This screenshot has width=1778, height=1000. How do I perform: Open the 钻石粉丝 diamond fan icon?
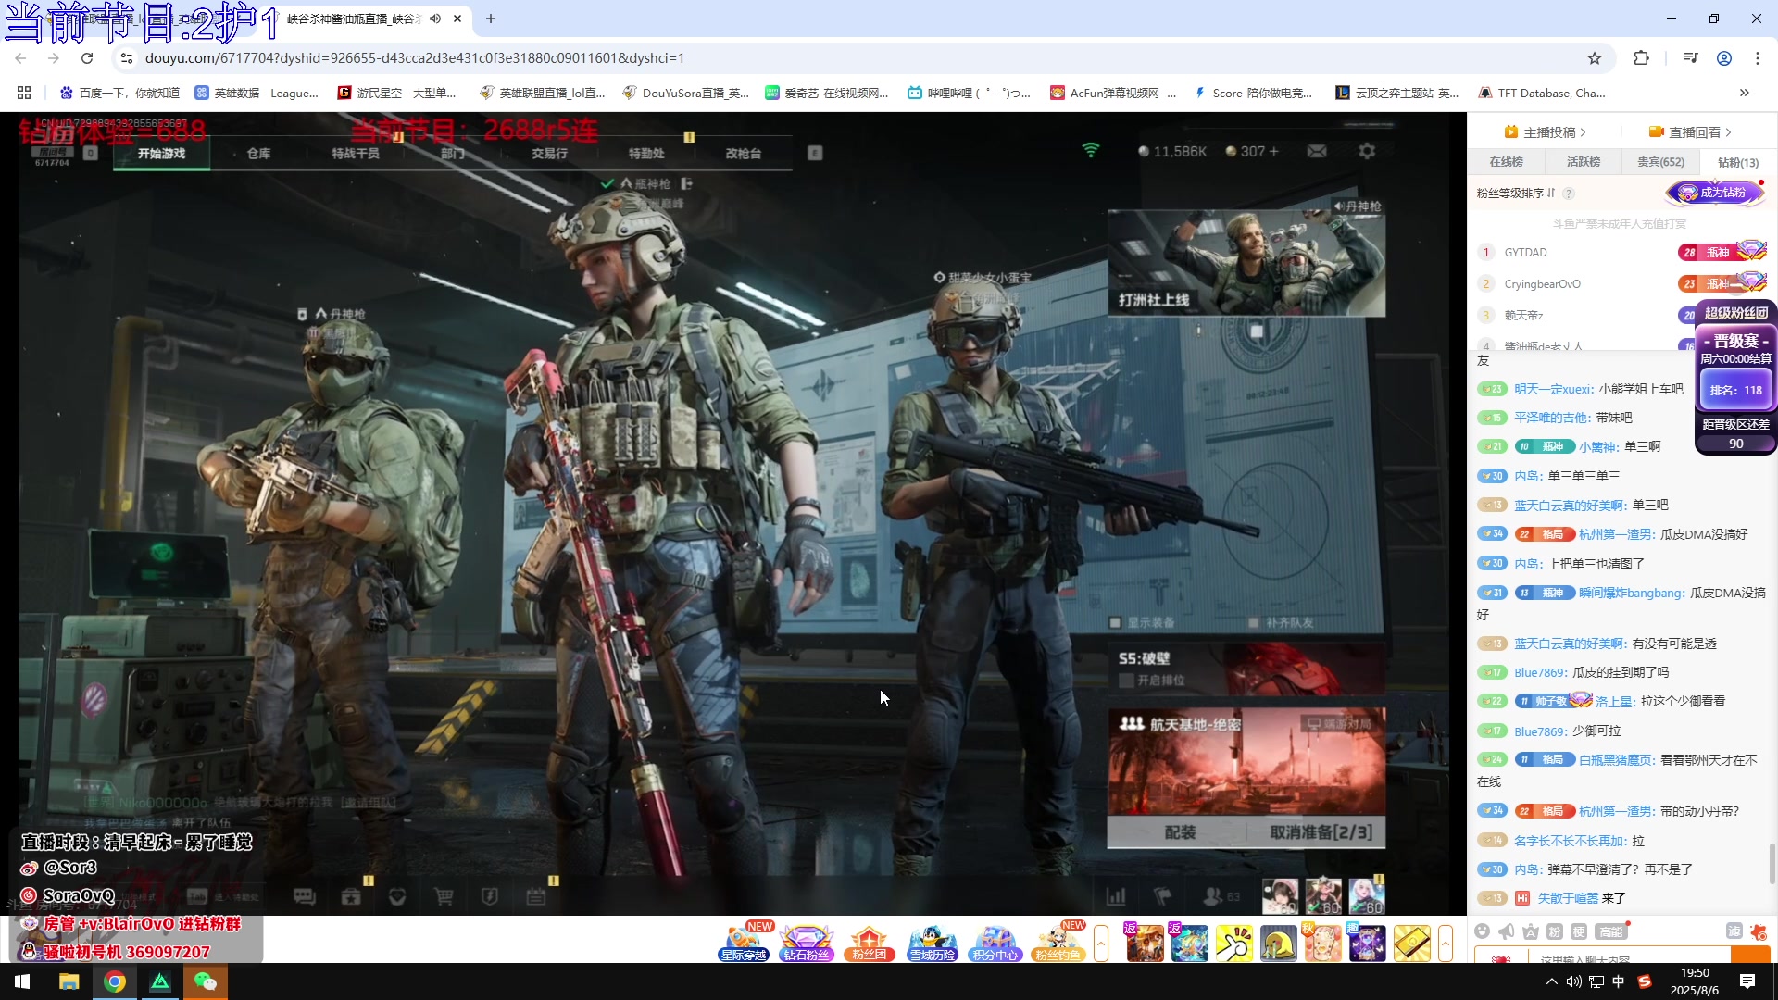click(807, 943)
